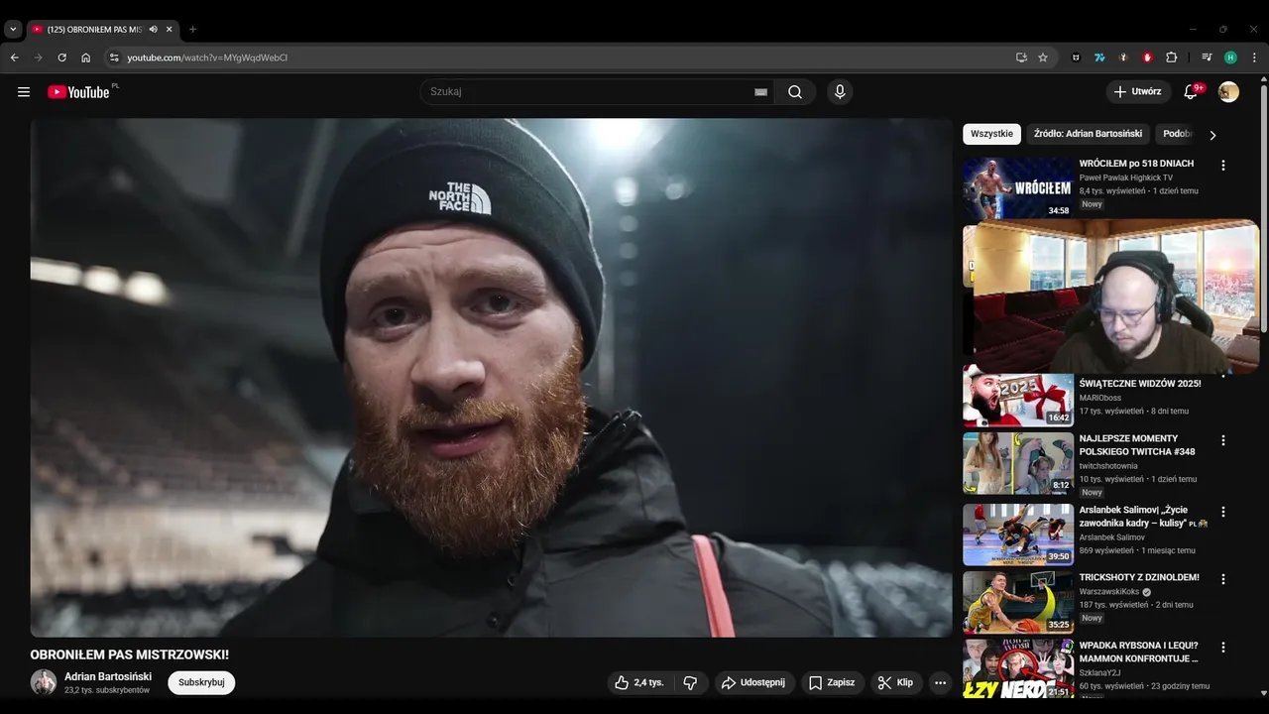Image resolution: width=1269 pixels, height=714 pixels.
Task: Start voice search with microphone icon
Action: tap(840, 92)
